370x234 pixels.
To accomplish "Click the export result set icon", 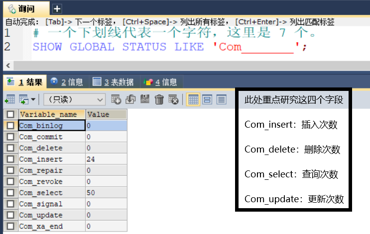I will (10, 99).
